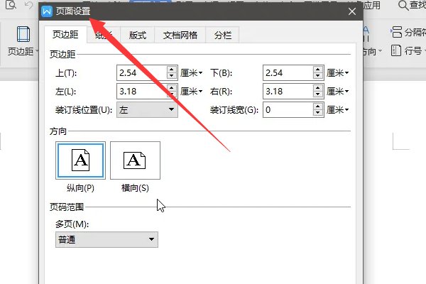Decrease the 右(R) margin with down arrow
This screenshot has height=284, width=426.
(317, 94)
